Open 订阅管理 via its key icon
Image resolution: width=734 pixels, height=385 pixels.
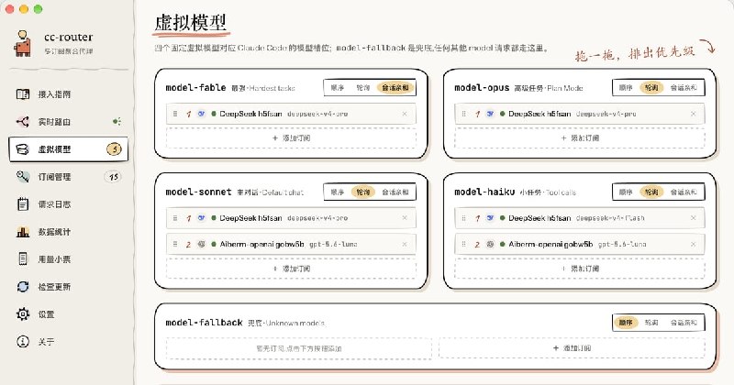[23, 176]
